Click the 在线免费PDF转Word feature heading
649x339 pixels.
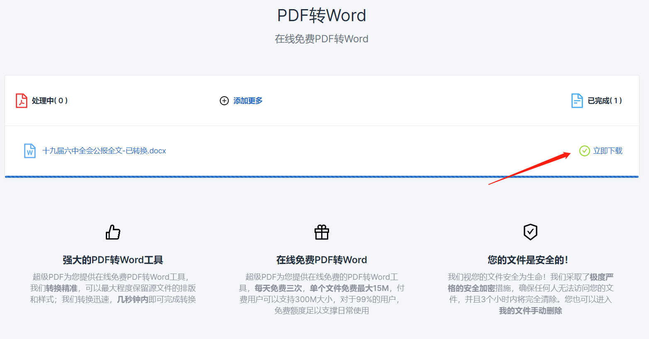tap(322, 260)
